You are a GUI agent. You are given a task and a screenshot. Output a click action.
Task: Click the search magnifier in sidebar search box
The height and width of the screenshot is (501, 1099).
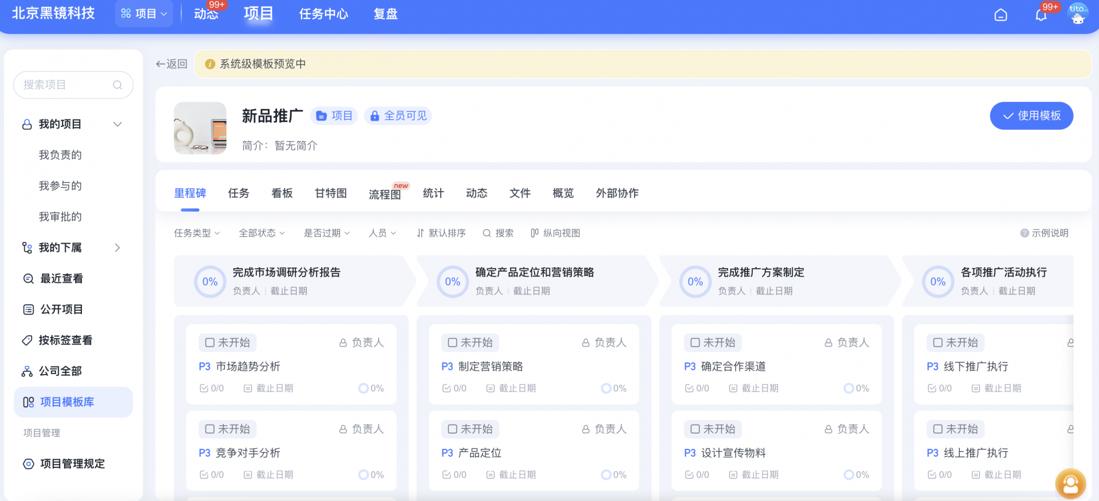[117, 85]
